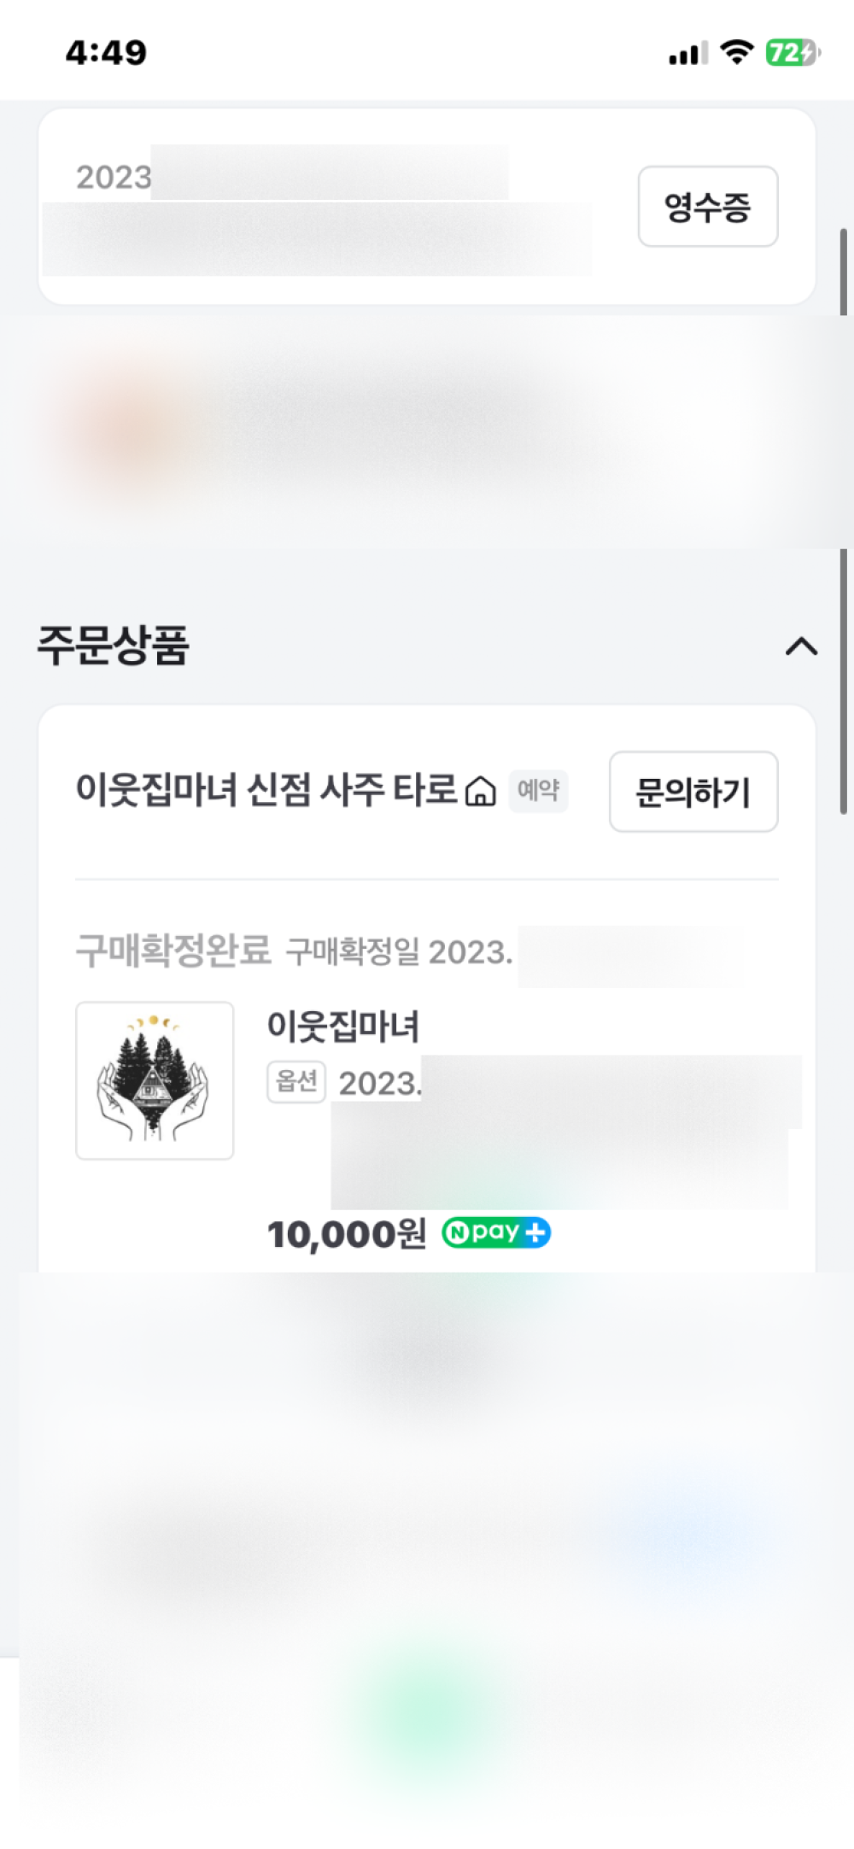Tap the 2023 order date at top

coord(114,178)
